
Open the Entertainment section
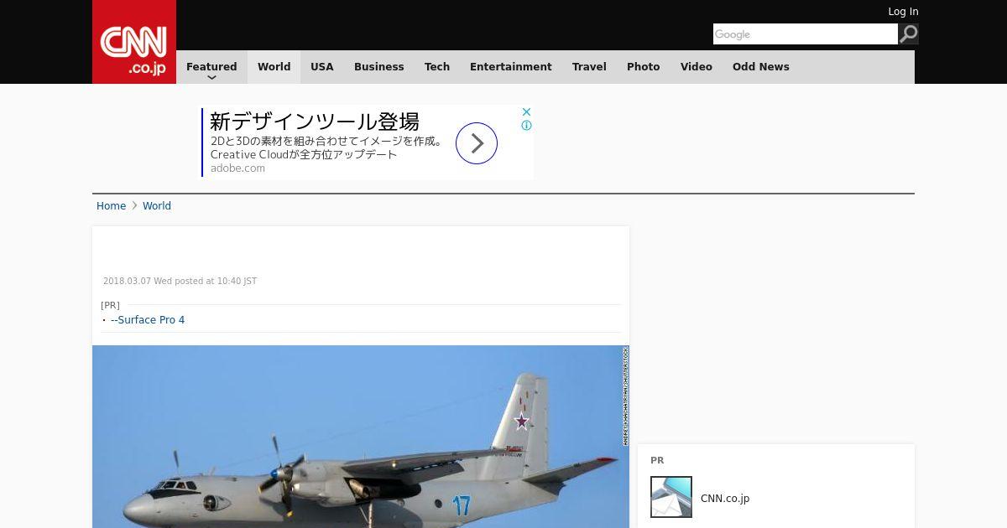511,67
